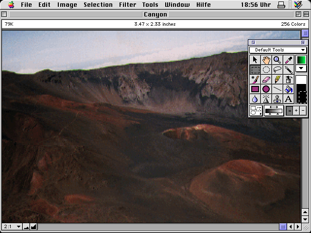Select the Line drawing tool
Viewport: 311px width, 233px height.
pos(277,89)
